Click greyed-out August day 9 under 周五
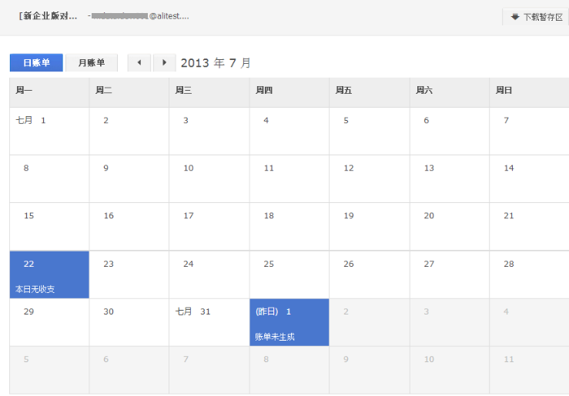569x396 pixels. [x=370, y=370]
